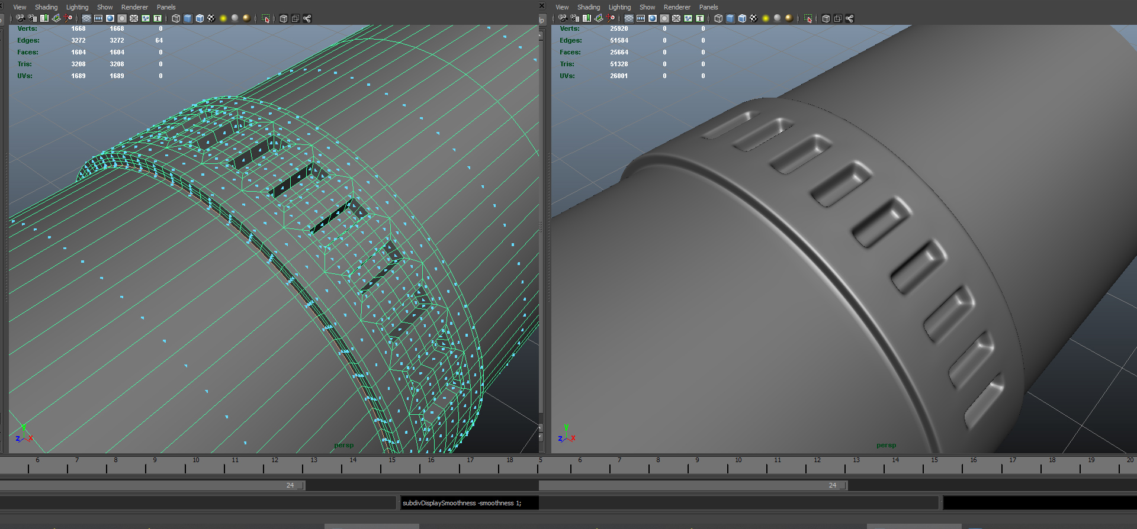Screen dimensions: 1137x529
Task: Click frame 12 on left time slider
Action: coord(275,460)
